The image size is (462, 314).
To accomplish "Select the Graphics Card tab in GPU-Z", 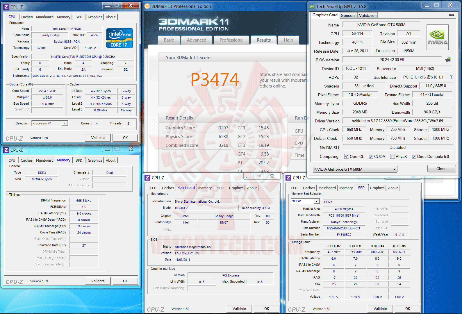I will coord(325,15).
